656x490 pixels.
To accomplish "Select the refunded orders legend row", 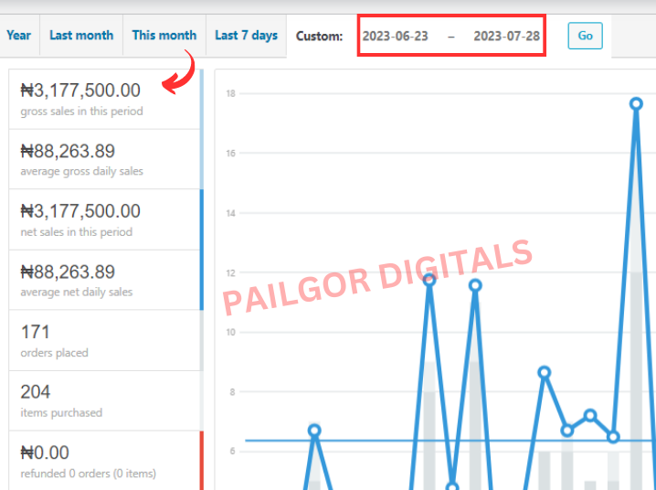I will tap(105, 461).
